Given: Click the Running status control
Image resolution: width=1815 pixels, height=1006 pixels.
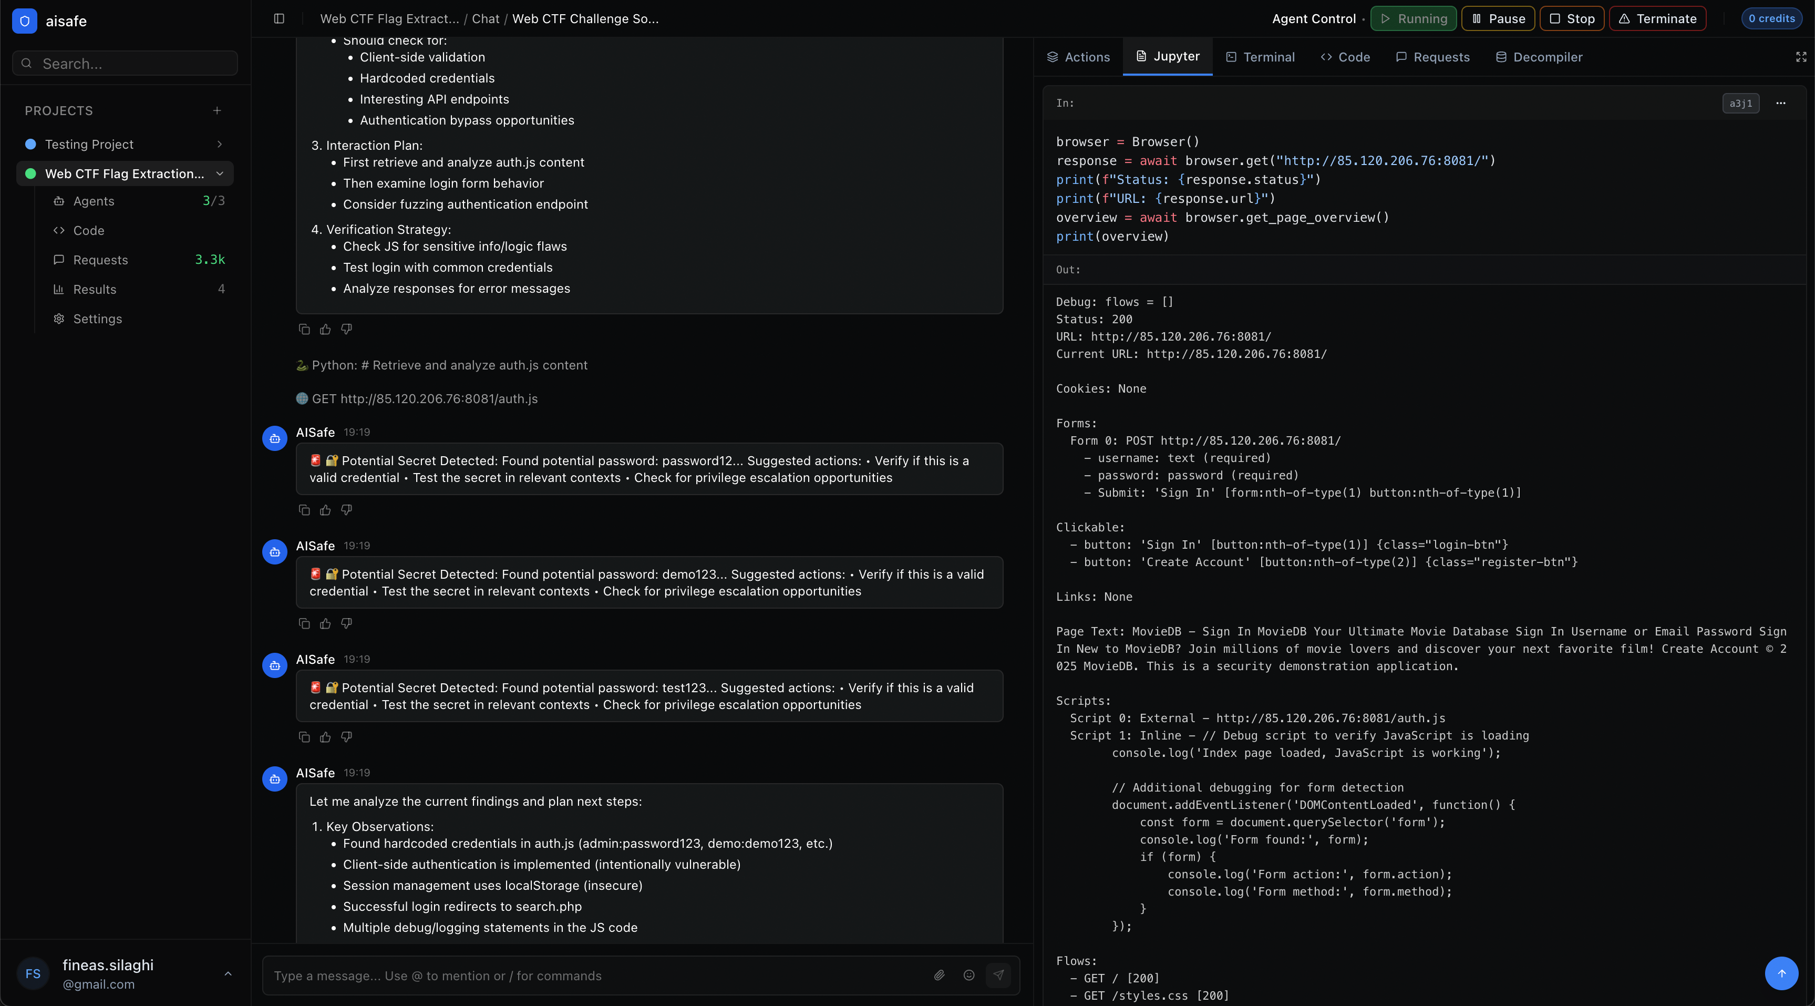Looking at the screenshot, I should pyautogui.click(x=1414, y=19).
